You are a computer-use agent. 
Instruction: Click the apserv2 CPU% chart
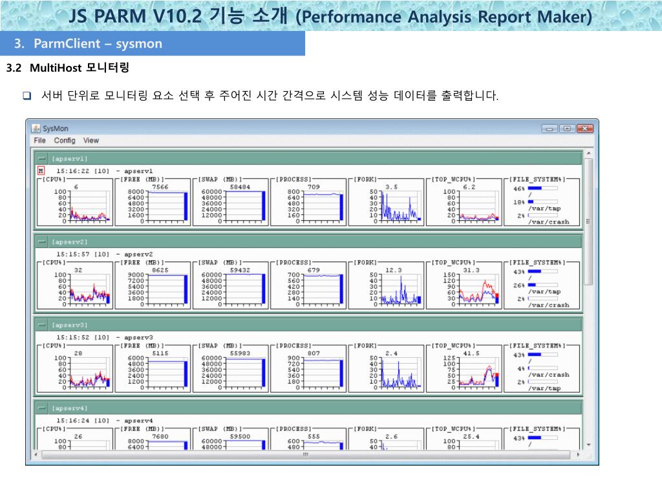pos(75,285)
